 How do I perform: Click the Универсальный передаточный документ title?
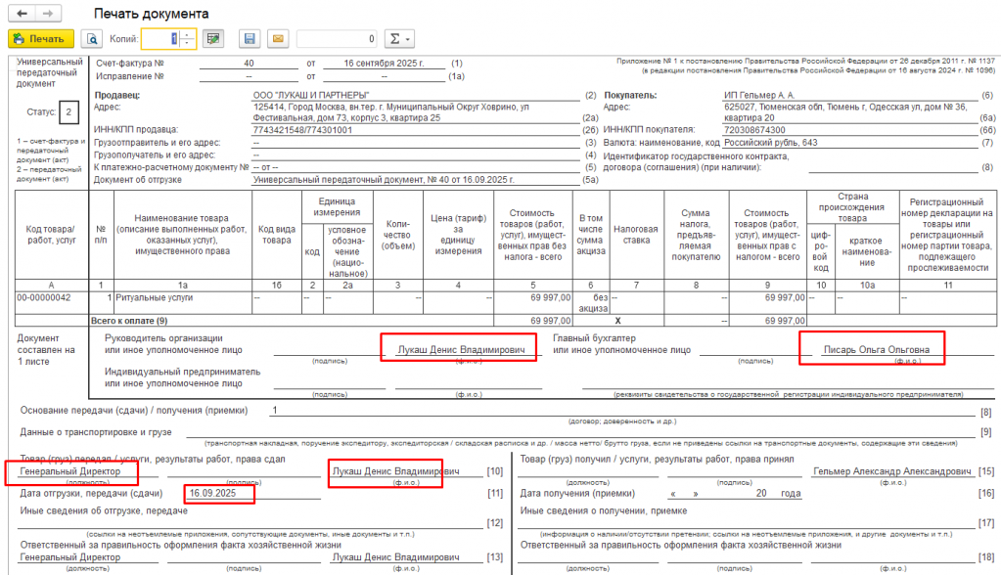tap(50, 72)
